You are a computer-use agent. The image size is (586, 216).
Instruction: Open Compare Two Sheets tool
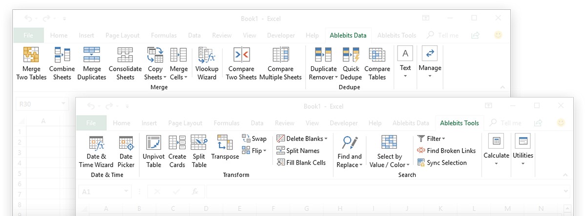click(x=241, y=63)
